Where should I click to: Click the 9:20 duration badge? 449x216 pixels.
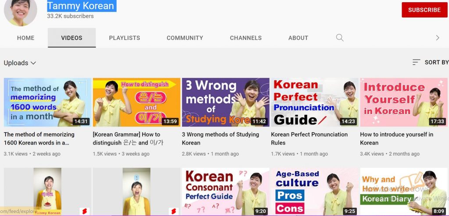(260, 212)
